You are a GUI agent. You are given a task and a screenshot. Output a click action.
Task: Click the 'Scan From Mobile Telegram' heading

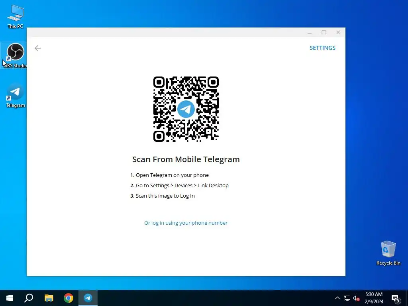click(x=186, y=159)
